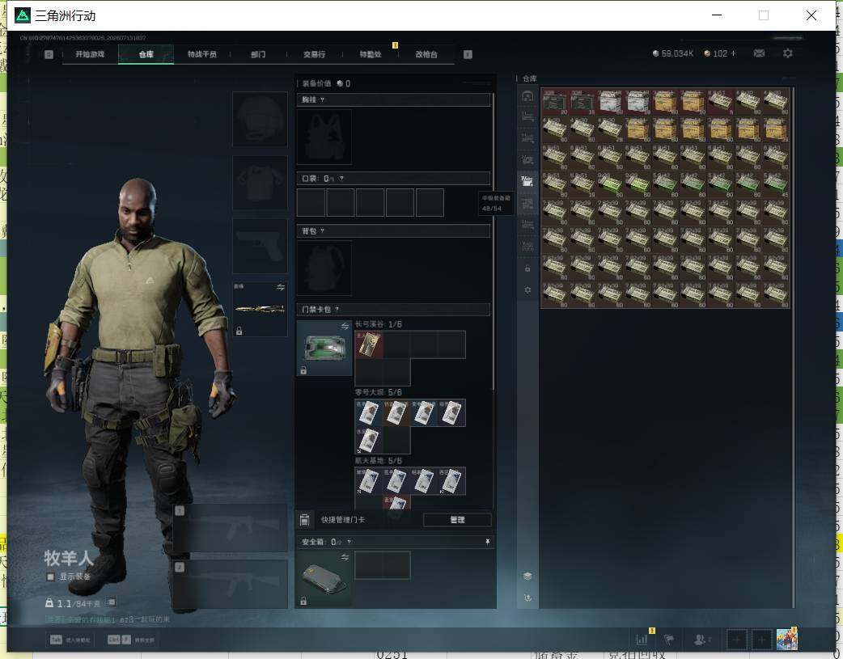Click the bottom sort icon in stash sidebar
Image resolution: width=843 pixels, height=659 pixels.
[527, 598]
